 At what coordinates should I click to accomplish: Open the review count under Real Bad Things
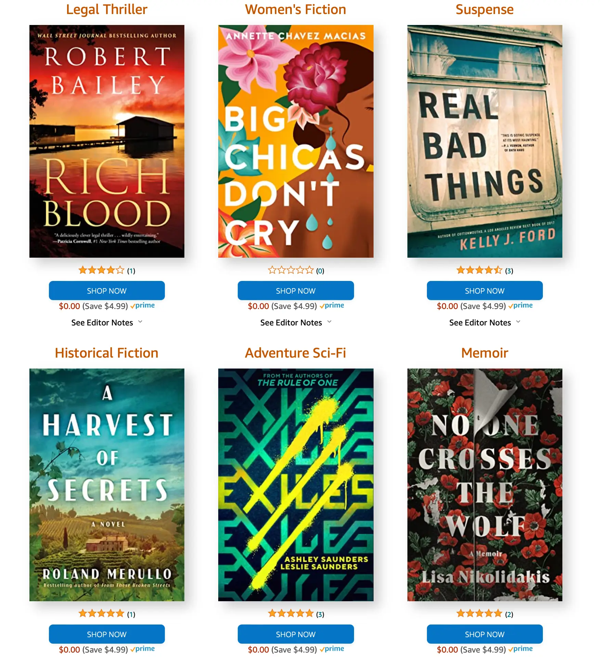509,271
